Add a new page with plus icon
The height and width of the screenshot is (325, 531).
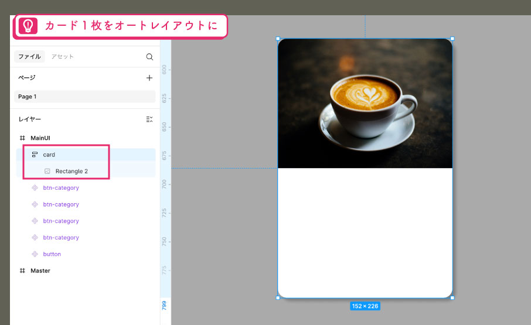[149, 78]
